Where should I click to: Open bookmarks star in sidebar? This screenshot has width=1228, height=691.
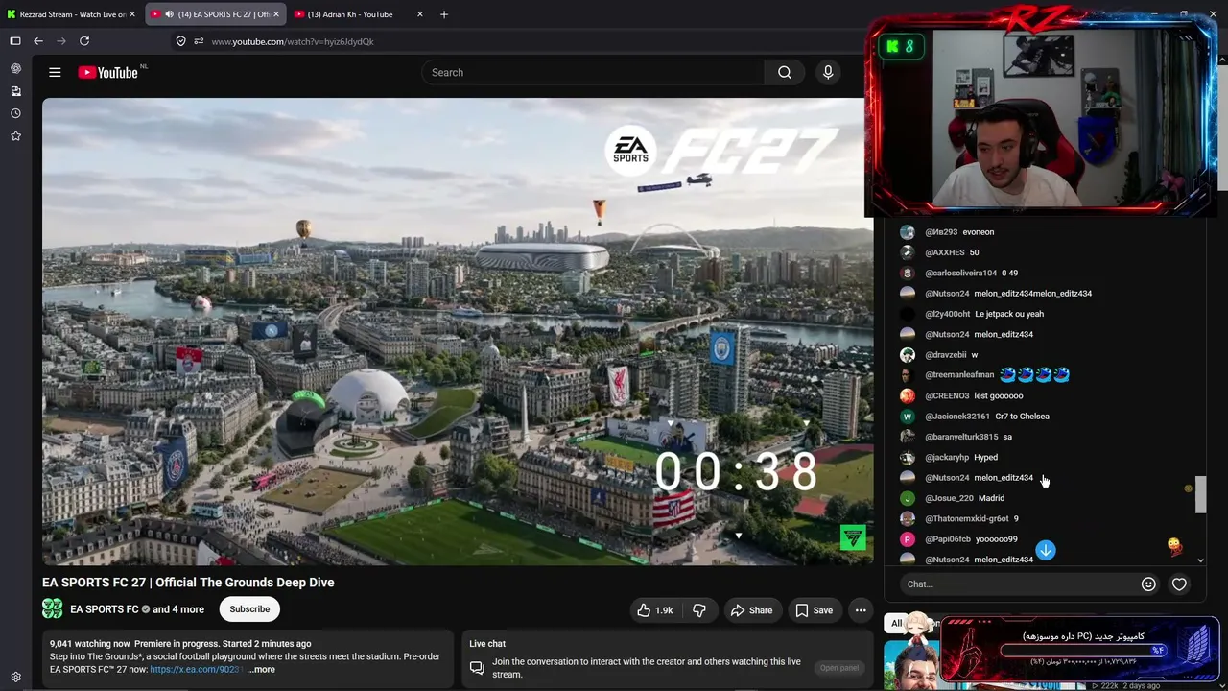pyautogui.click(x=15, y=136)
